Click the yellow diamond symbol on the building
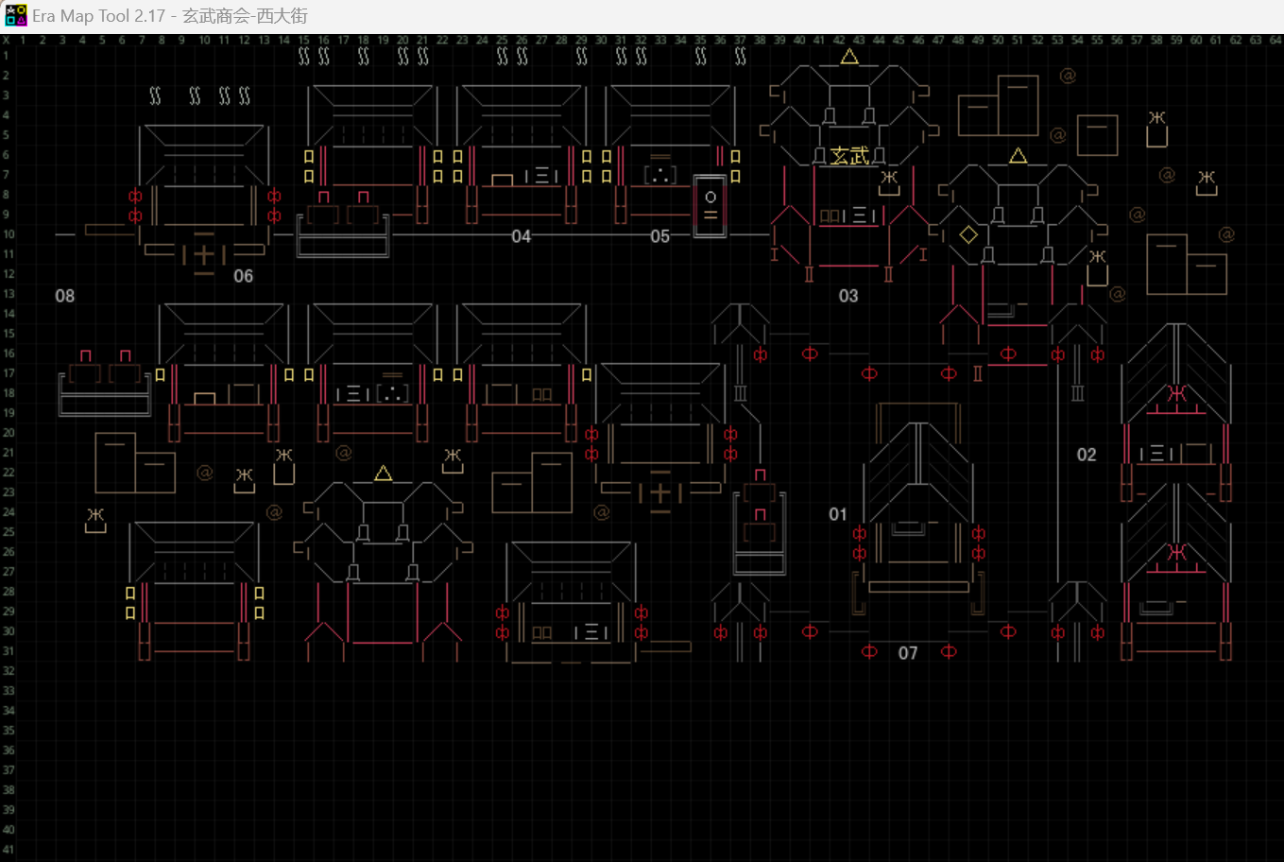 [x=968, y=234]
